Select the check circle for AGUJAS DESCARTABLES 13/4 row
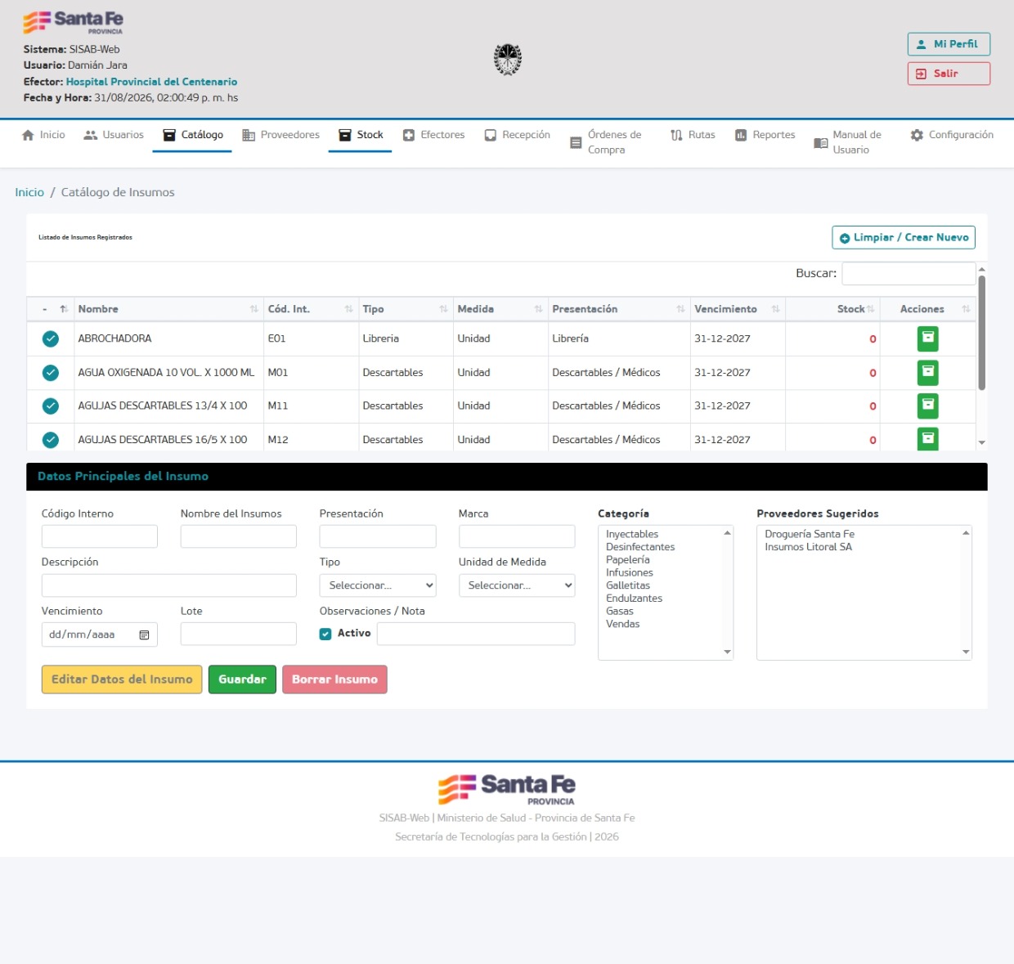This screenshot has height=964, width=1014. (51, 406)
